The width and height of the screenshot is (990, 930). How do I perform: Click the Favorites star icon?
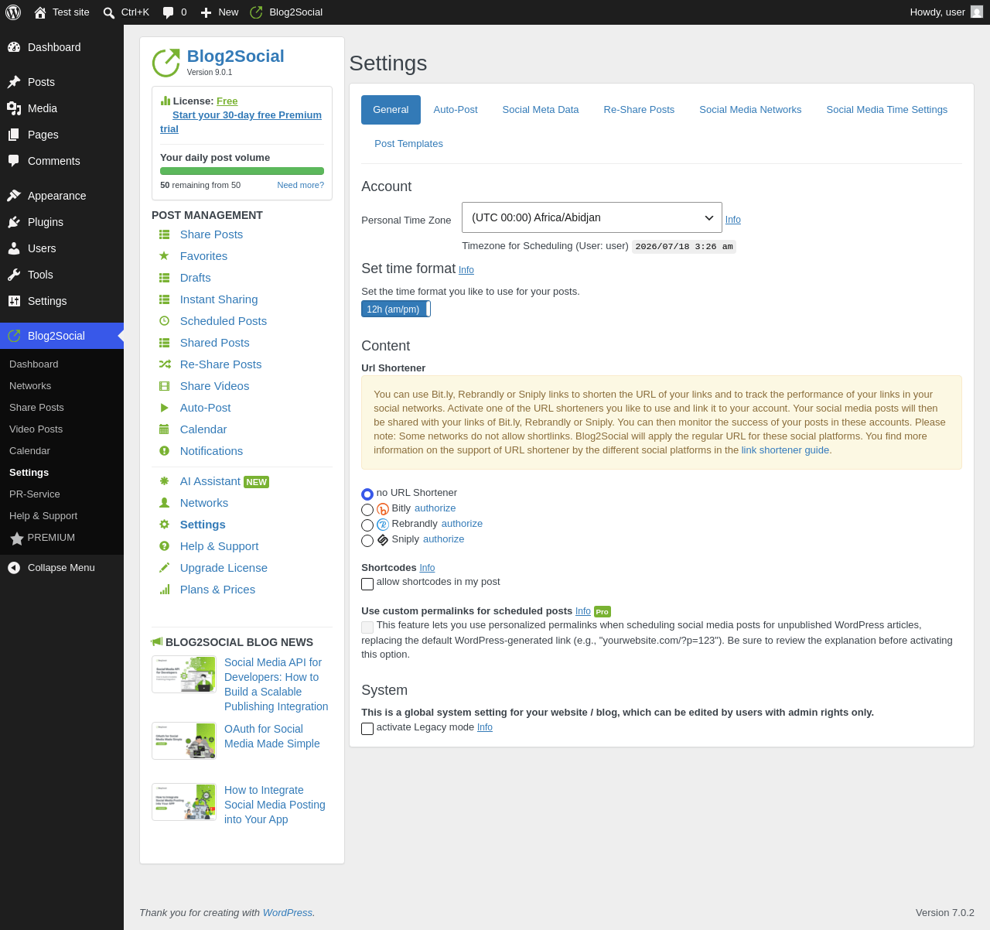pyautogui.click(x=164, y=256)
